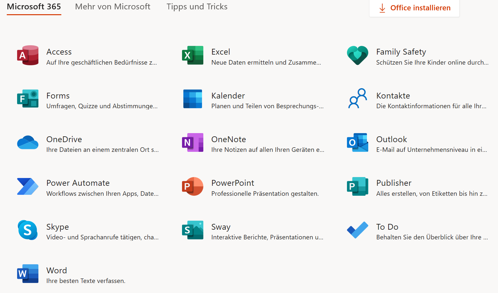Screen dimensions: 498x293
Task: Click the OneDrive title link
Action: (x=64, y=139)
